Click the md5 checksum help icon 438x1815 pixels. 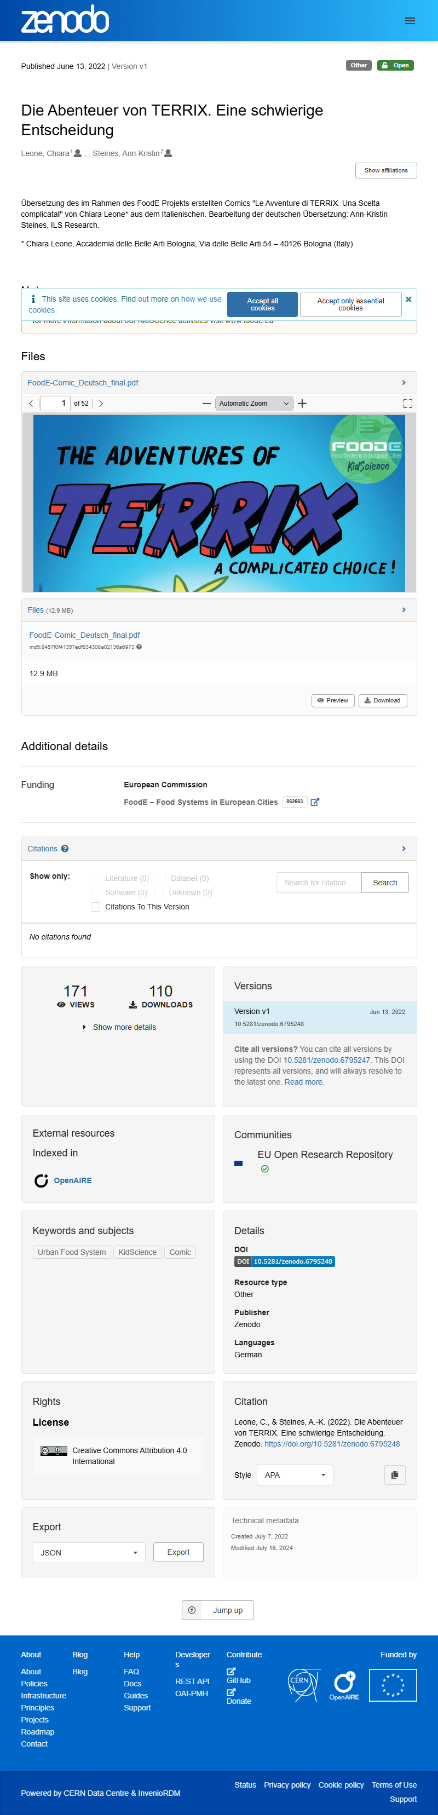[x=139, y=647]
